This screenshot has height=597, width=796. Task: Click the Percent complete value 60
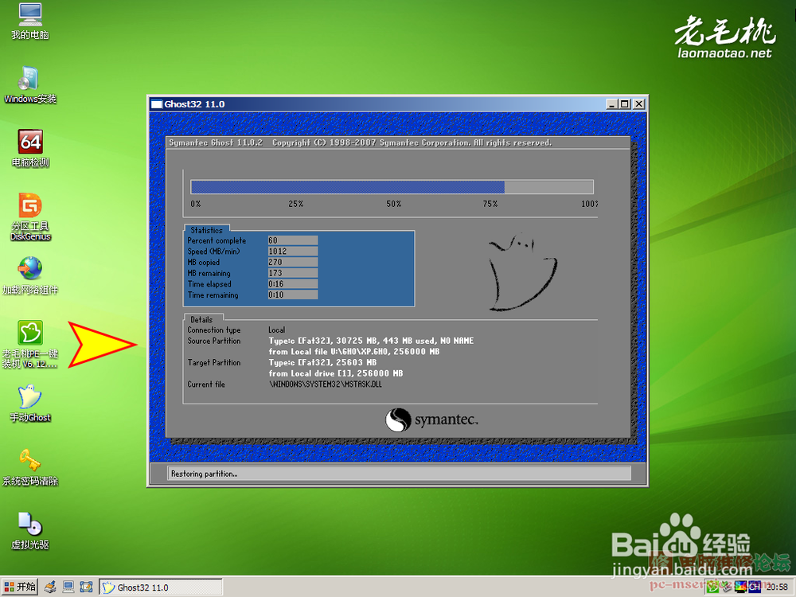pyautogui.click(x=293, y=240)
